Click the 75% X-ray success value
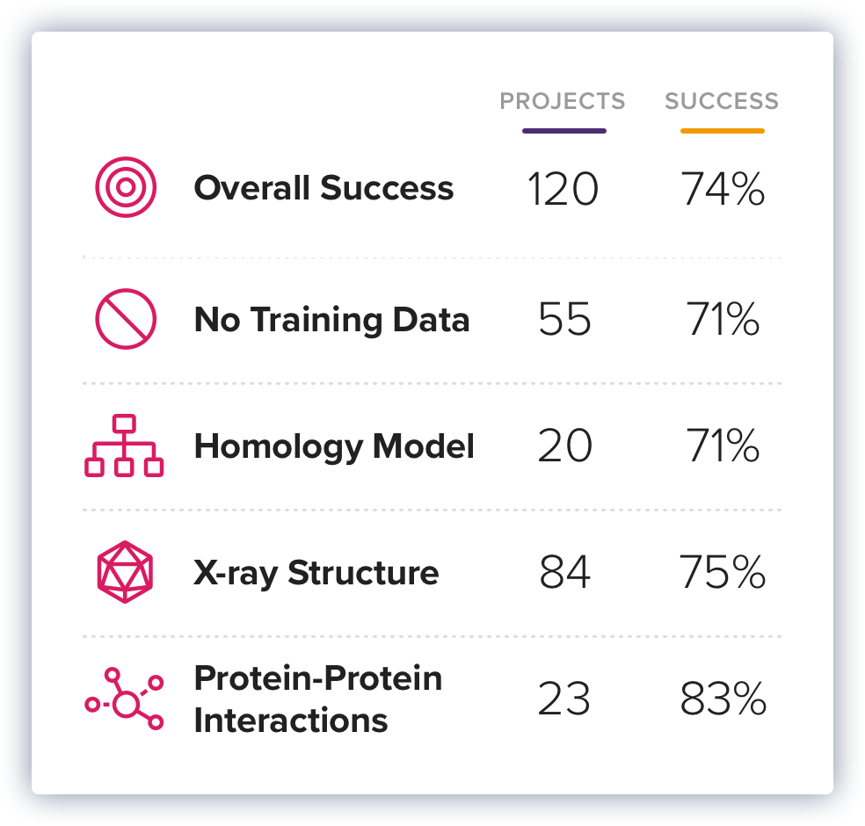 point(723,572)
